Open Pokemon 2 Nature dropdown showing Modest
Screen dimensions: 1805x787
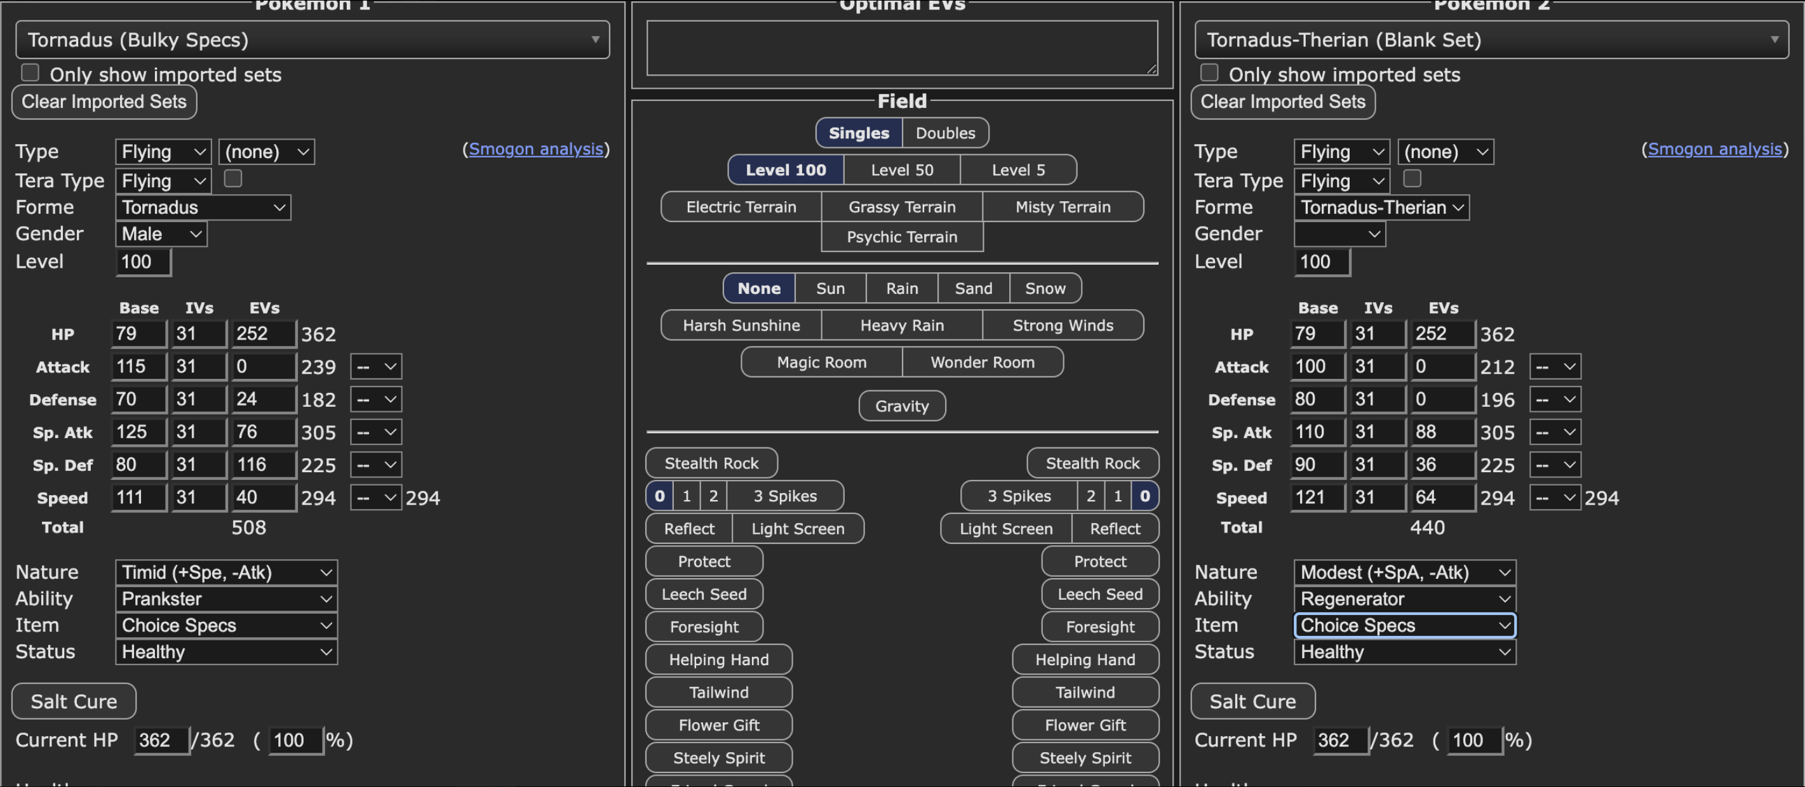click(1405, 572)
